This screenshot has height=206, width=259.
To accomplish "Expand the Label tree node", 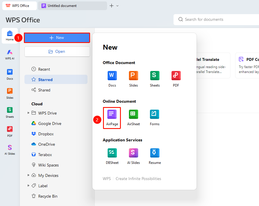I will (x=28, y=186).
